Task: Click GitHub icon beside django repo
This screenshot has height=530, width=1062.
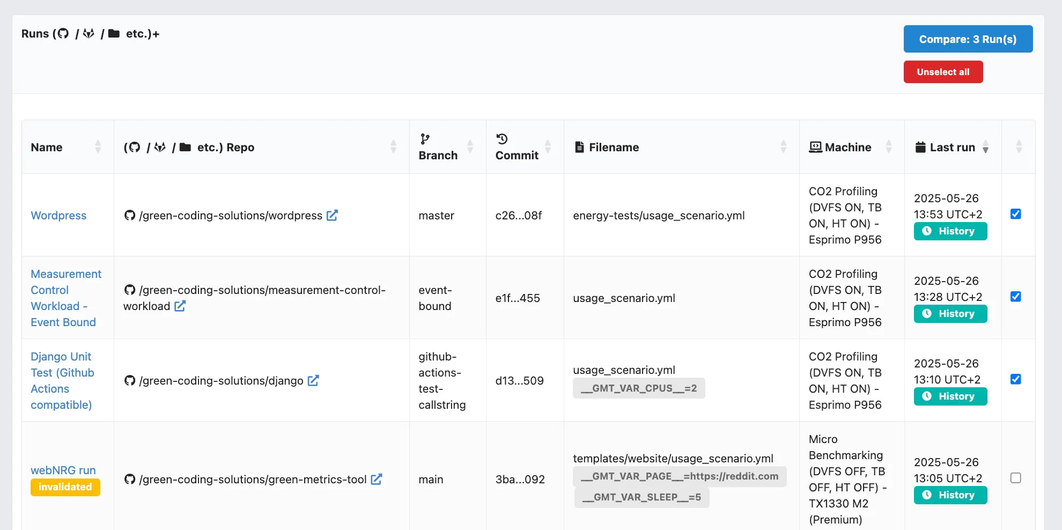Action: [130, 380]
